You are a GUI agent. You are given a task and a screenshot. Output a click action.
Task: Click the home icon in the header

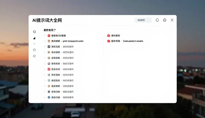click(165, 20)
